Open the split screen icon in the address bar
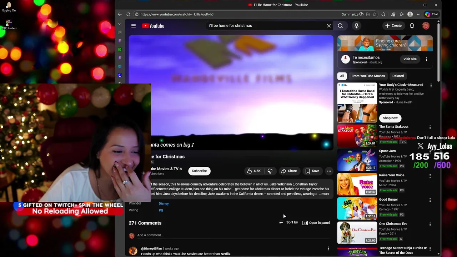 (368, 14)
